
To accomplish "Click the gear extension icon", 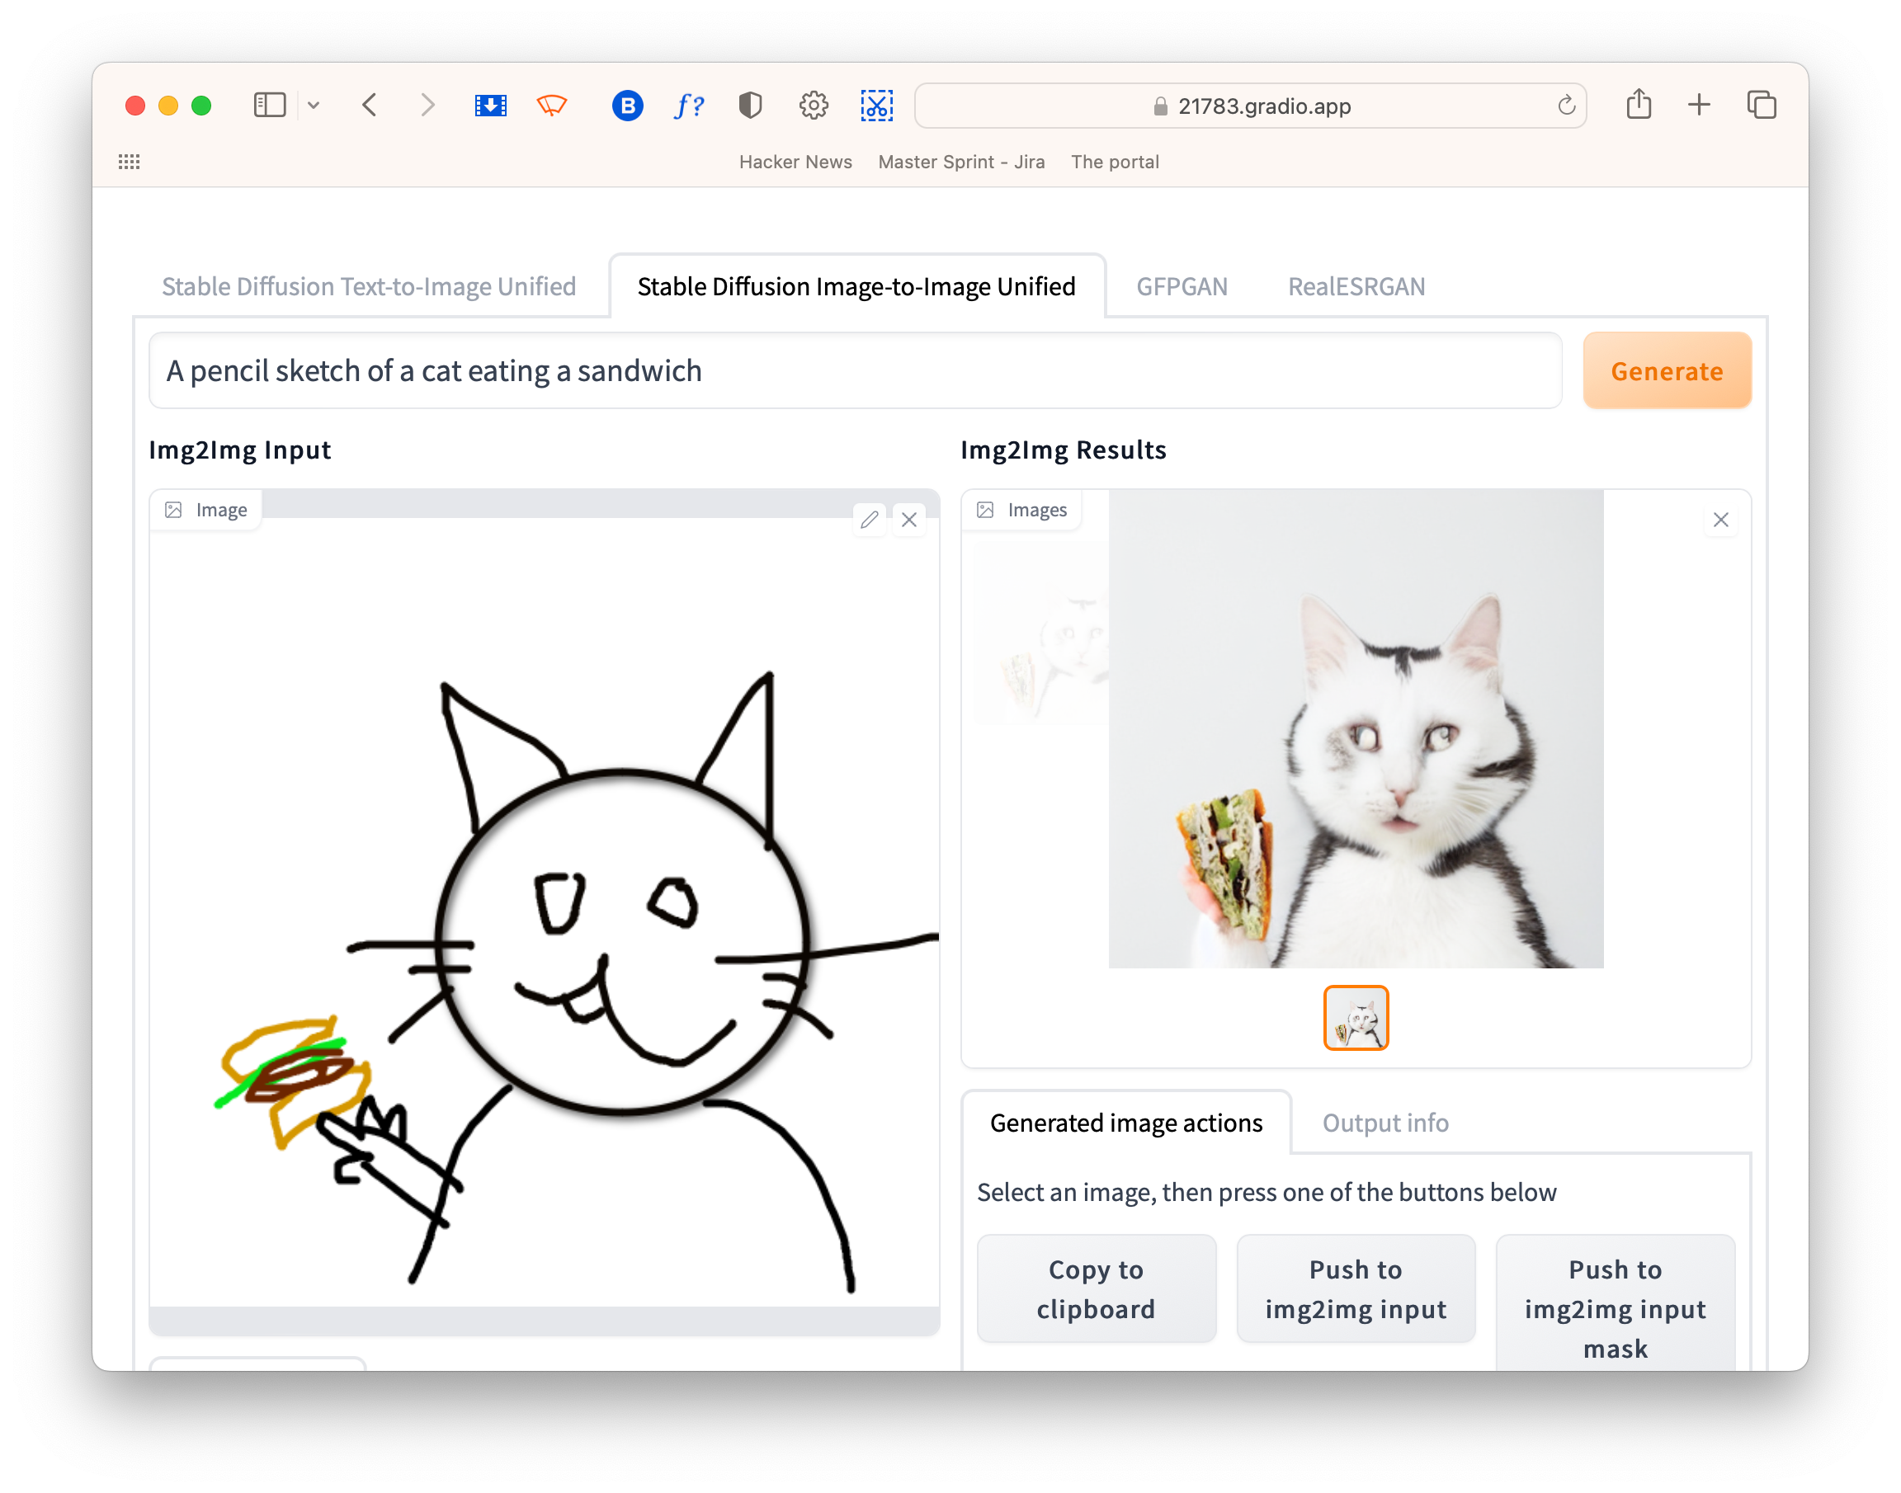I will tap(814, 106).
